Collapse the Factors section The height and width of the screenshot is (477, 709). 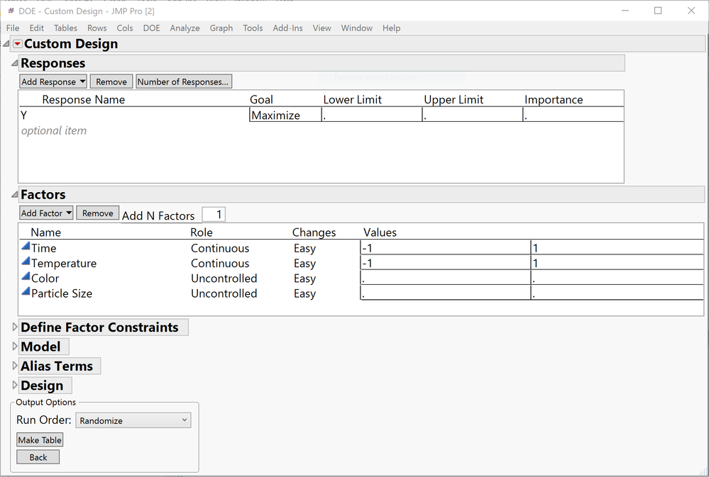(14, 195)
